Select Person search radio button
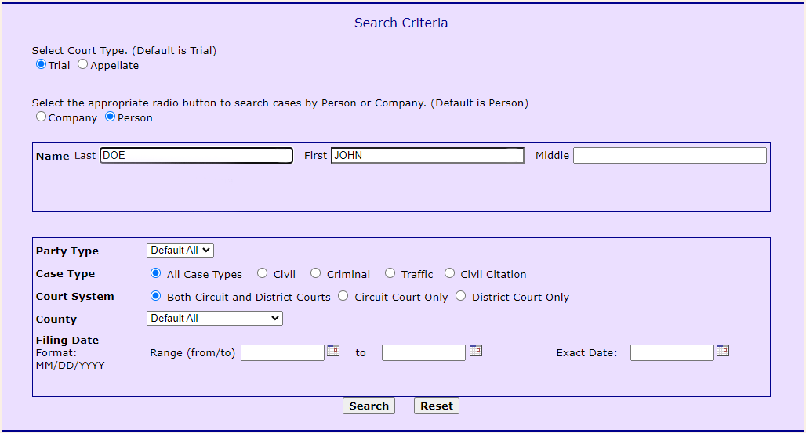 (111, 117)
